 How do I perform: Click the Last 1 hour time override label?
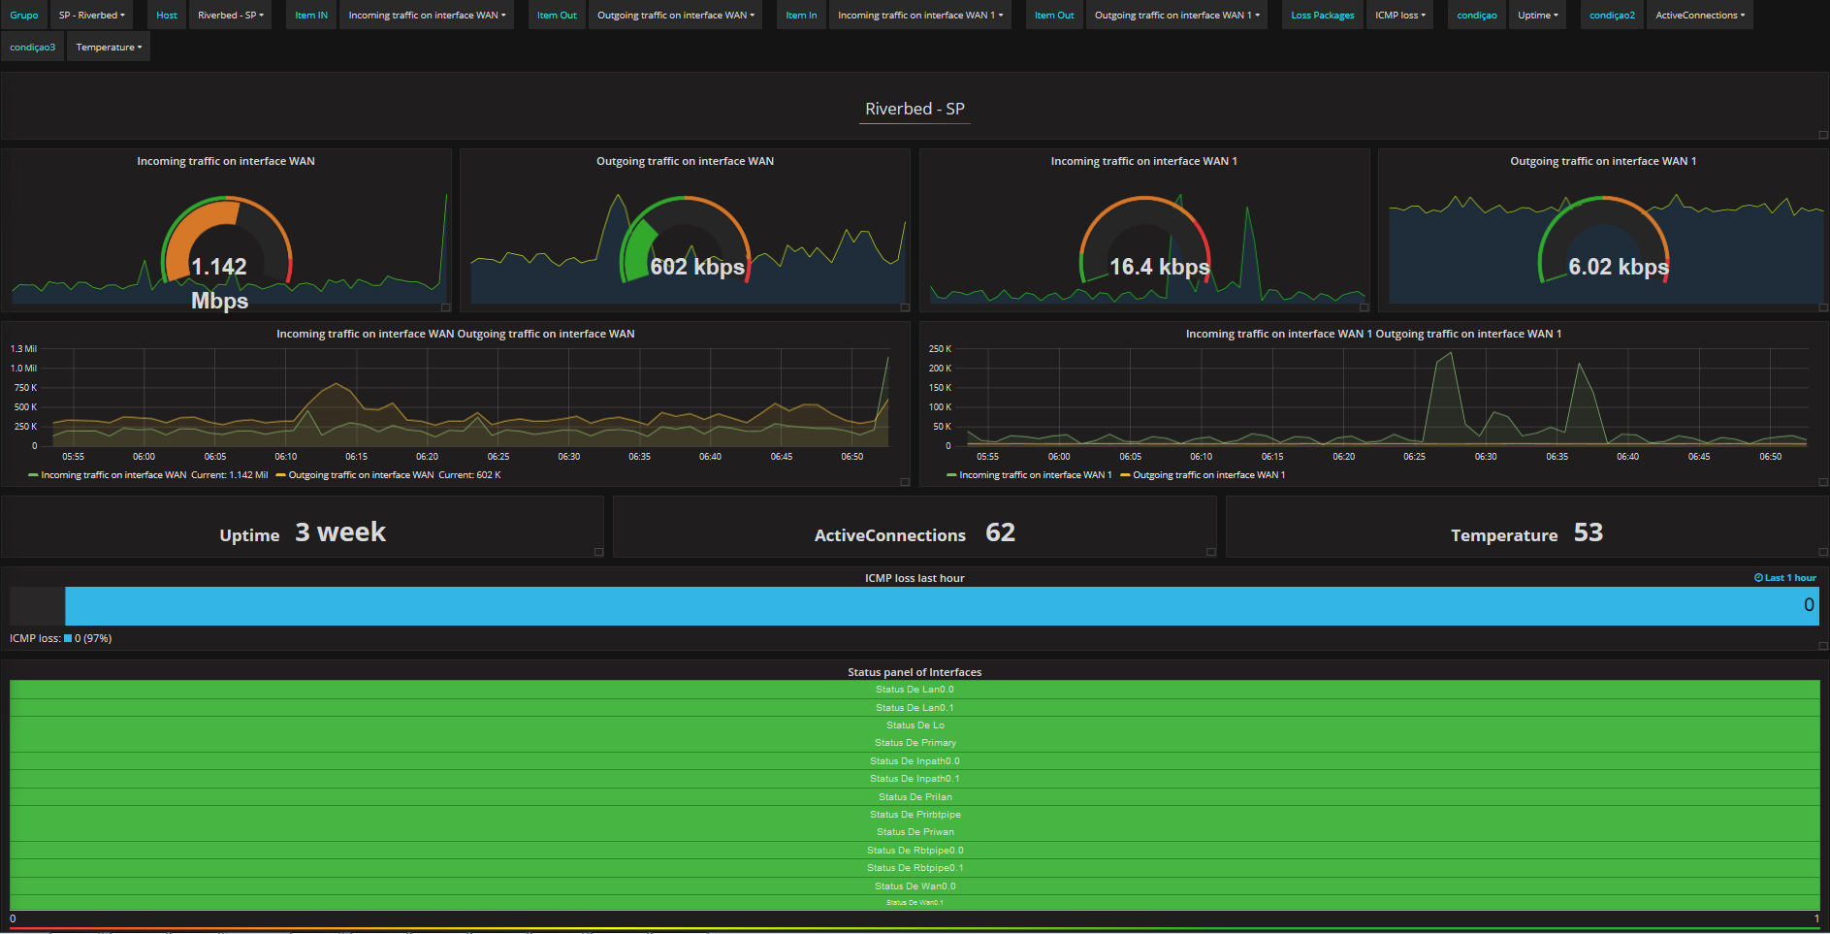pos(1790,578)
